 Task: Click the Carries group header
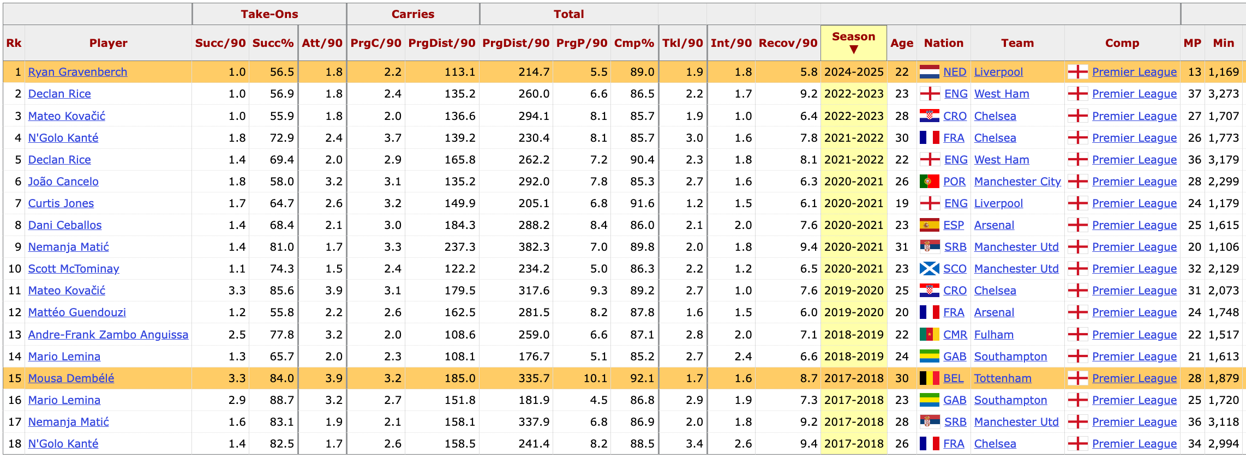tap(413, 14)
